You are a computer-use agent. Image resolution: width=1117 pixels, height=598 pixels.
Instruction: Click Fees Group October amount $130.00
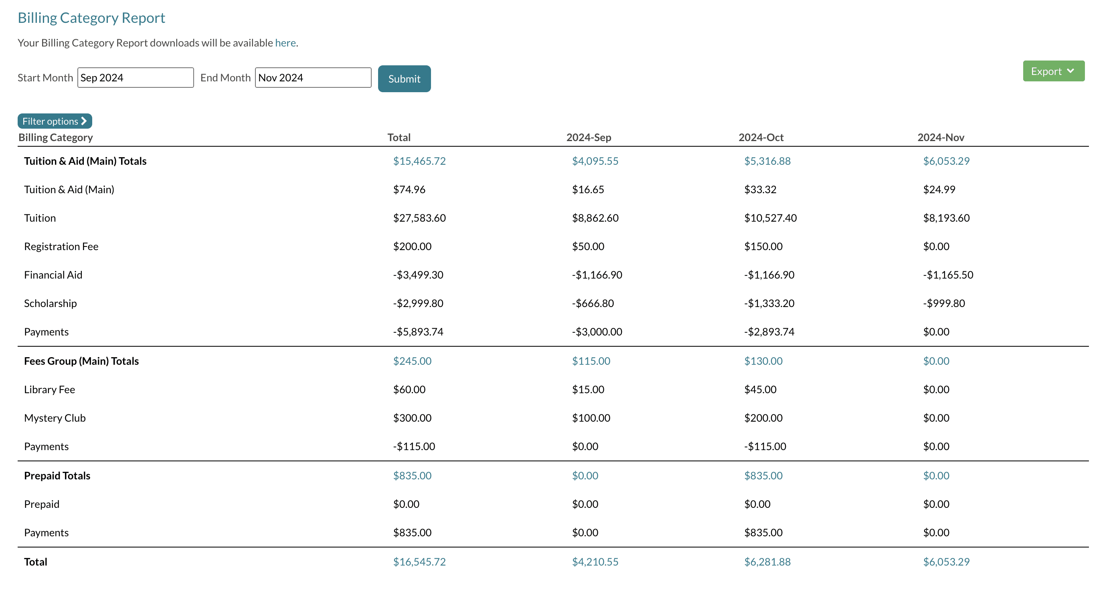pyautogui.click(x=763, y=361)
